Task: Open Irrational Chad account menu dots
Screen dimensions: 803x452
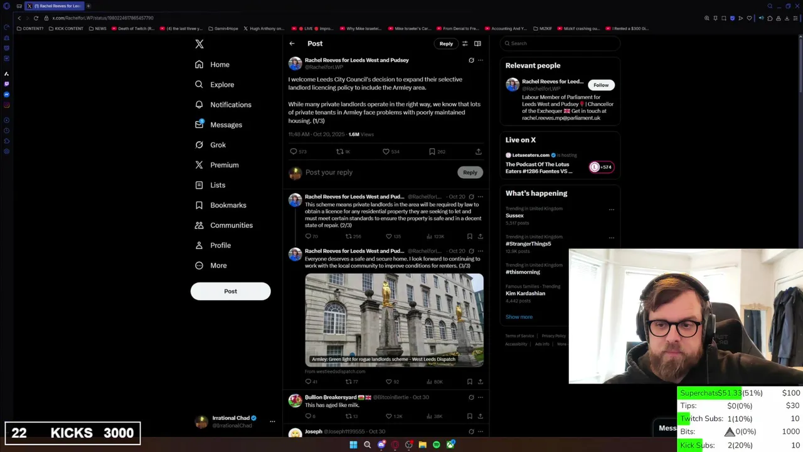Action: tap(272, 421)
